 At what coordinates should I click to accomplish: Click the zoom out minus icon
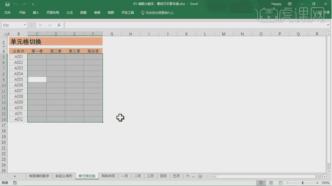288,183
